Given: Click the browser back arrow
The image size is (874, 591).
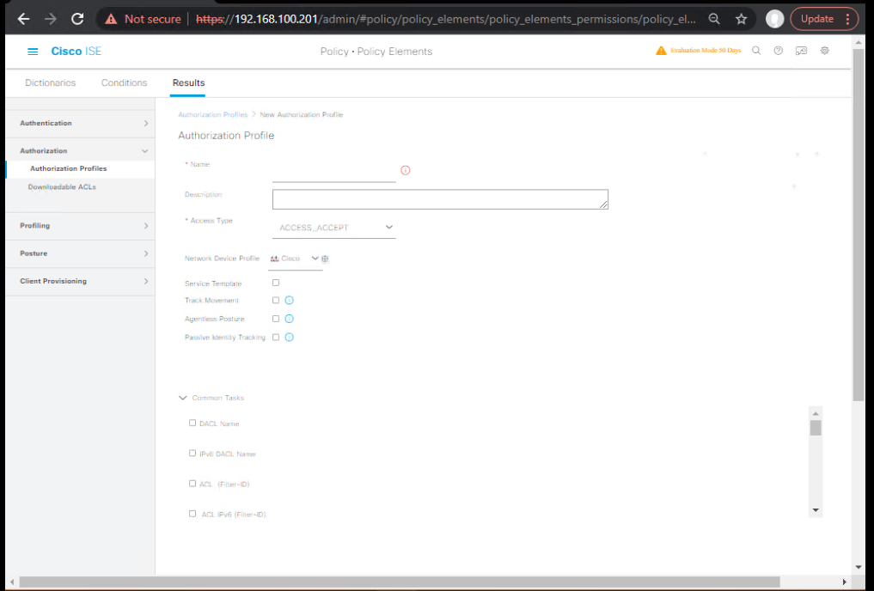Looking at the screenshot, I should tap(23, 19).
